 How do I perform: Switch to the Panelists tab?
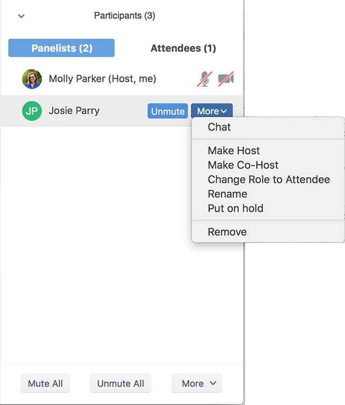61,48
